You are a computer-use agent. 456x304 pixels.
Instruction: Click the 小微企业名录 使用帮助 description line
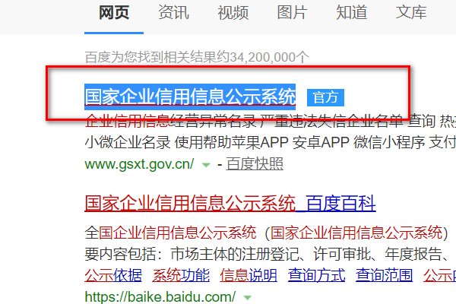(270, 143)
